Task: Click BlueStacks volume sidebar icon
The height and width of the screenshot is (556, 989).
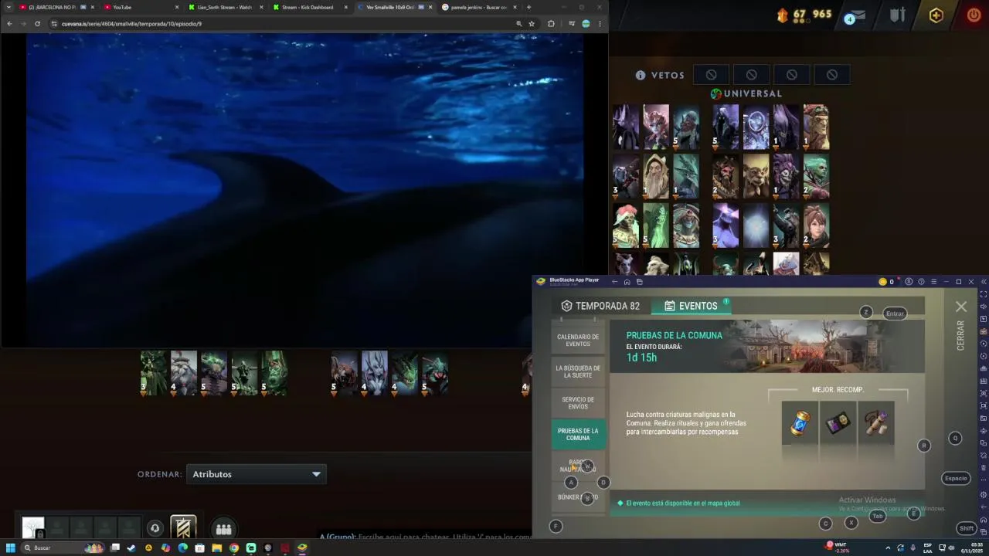Action: click(983, 307)
